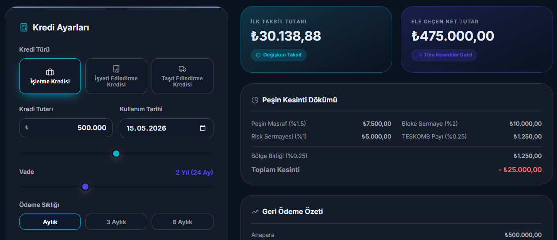The width and height of the screenshot is (557, 240).
Task: Click the Tüm Kesintiler Dahil badge
Action: [x=444, y=55]
